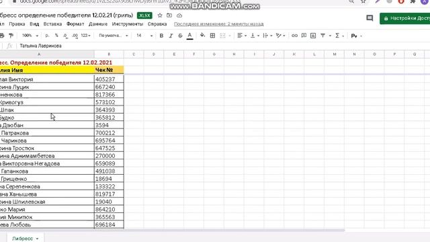This screenshot has height=242, width=430.
Task: Click the document title text
Action: 67,15
